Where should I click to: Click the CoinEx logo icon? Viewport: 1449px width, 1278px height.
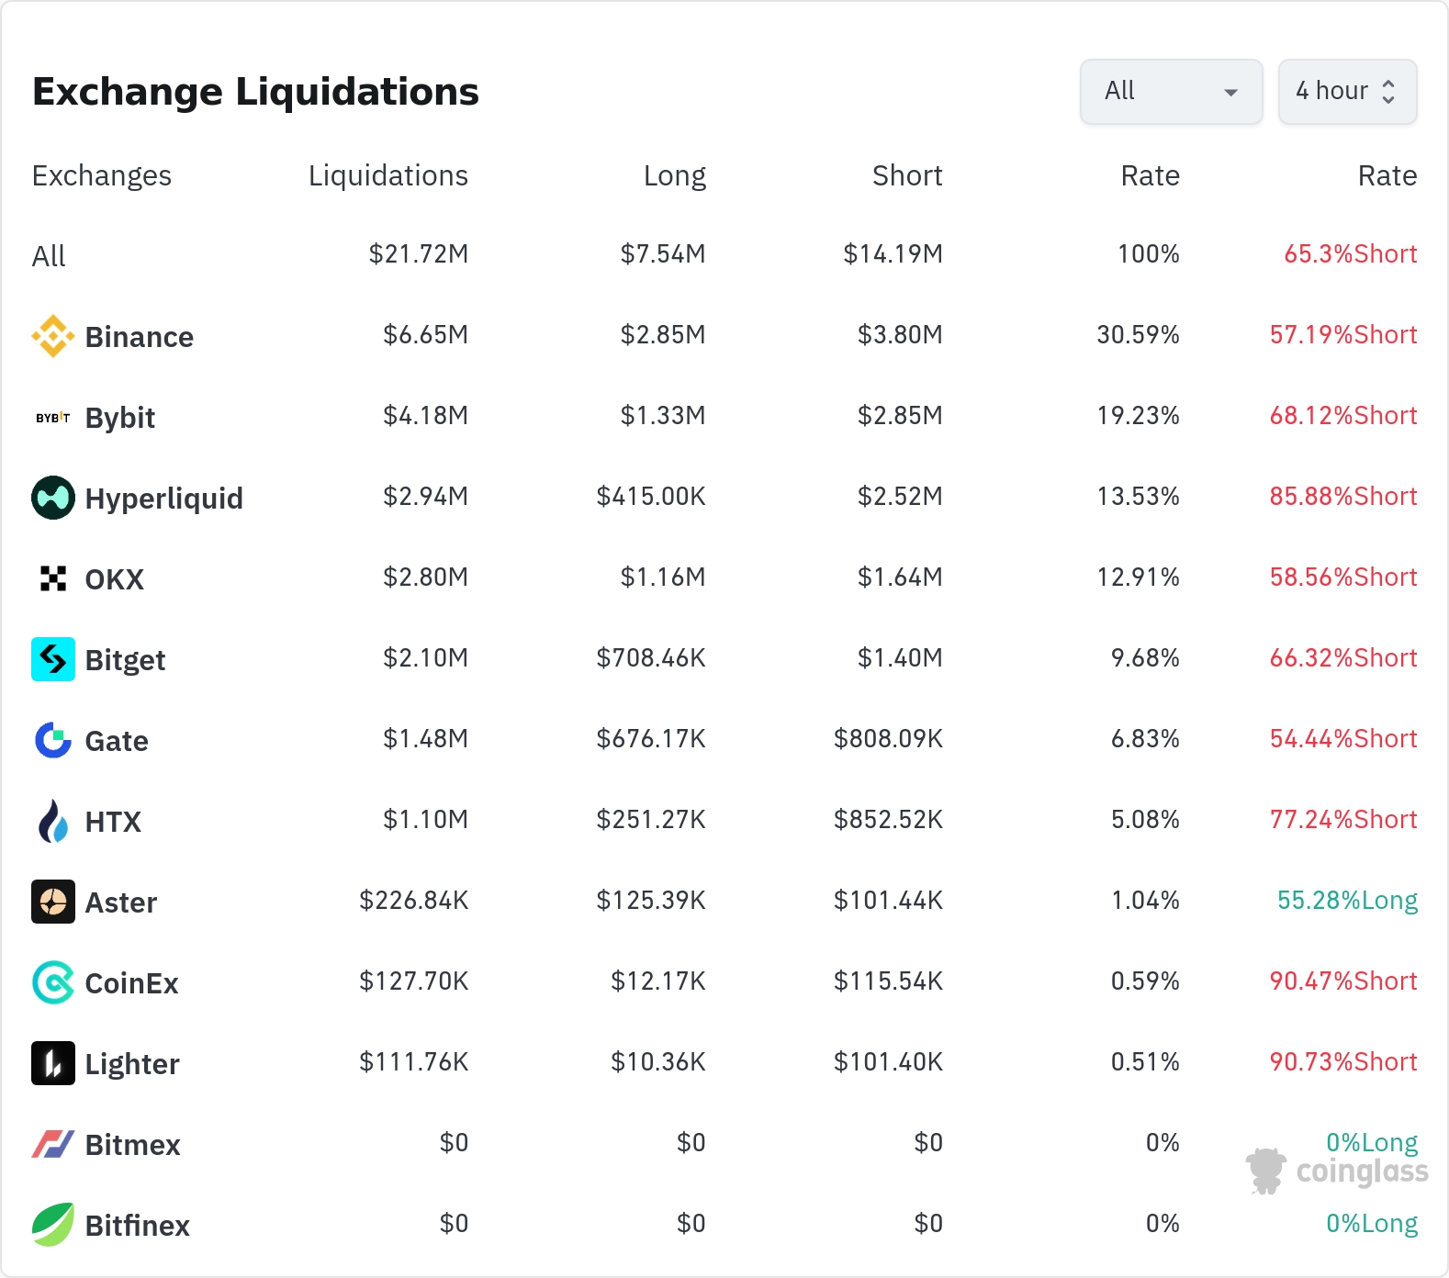(52, 982)
